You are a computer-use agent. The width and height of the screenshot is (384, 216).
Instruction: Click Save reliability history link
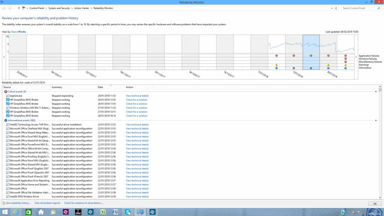tap(18, 203)
